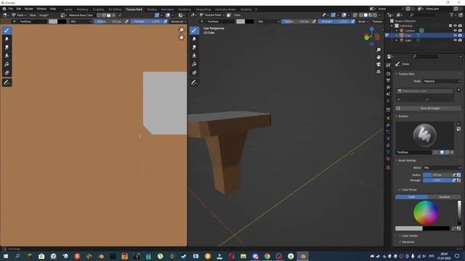Open Material properties tab icon
This screenshot has width=465, height=261.
click(x=388, y=159)
